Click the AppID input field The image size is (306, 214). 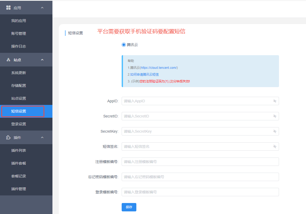200,101
